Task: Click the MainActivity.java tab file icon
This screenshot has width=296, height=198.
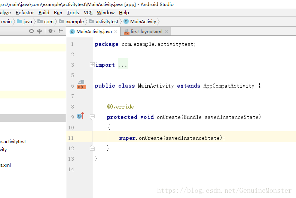Action: point(72,32)
